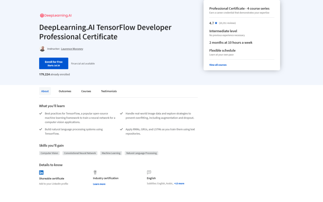323x202 pixels.
Task: Click the speech bubble icon above English
Action: [x=149, y=172]
